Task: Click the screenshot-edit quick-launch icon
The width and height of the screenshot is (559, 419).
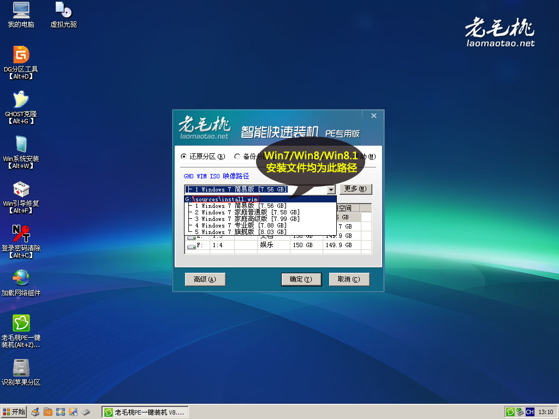Action: coord(60,412)
